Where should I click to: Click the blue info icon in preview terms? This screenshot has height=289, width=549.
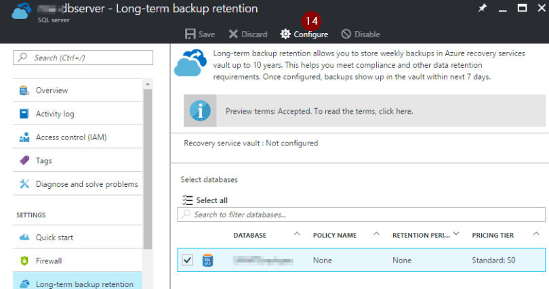click(200, 111)
